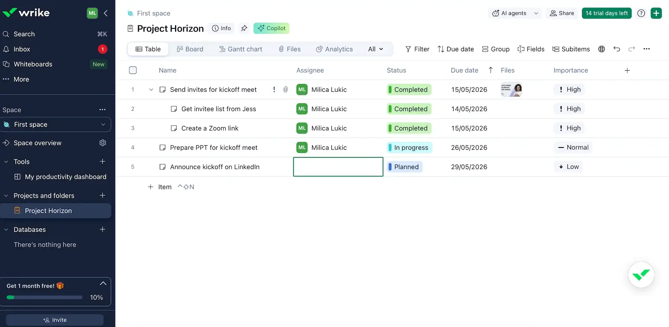The height and width of the screenshot is (327, 669).
Task: Pin Project Horizon with the pin icon
Action: [x=244, y=28]
